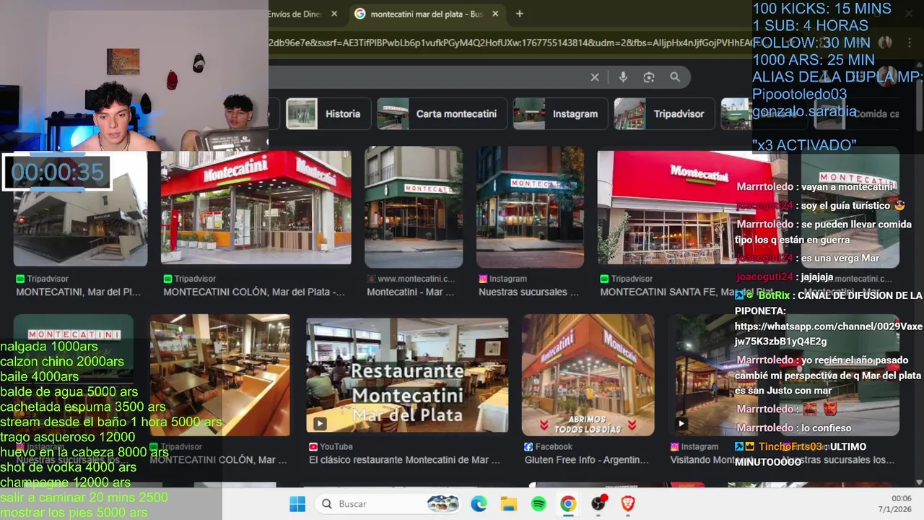Click the YouTube source label
Image resolution: width=924 pixels, height=520 pixels.
331,447
